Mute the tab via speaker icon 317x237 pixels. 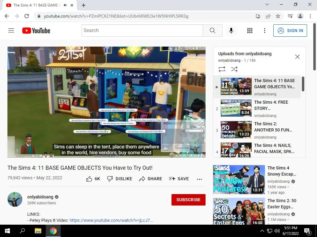65,5
